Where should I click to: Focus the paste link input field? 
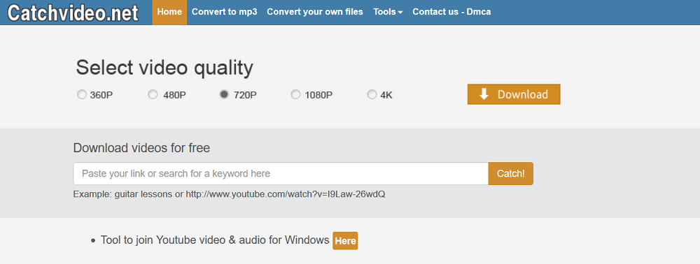pos(281,174)
